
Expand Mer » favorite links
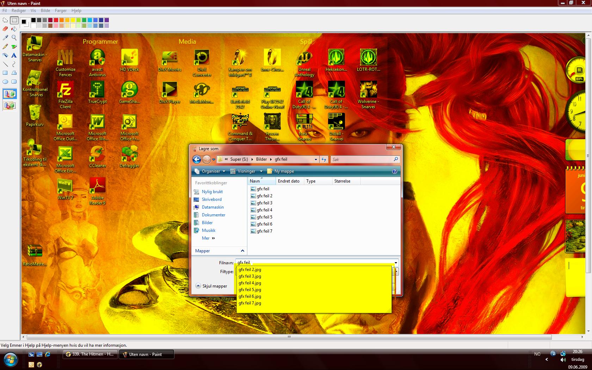click(208, 238)
